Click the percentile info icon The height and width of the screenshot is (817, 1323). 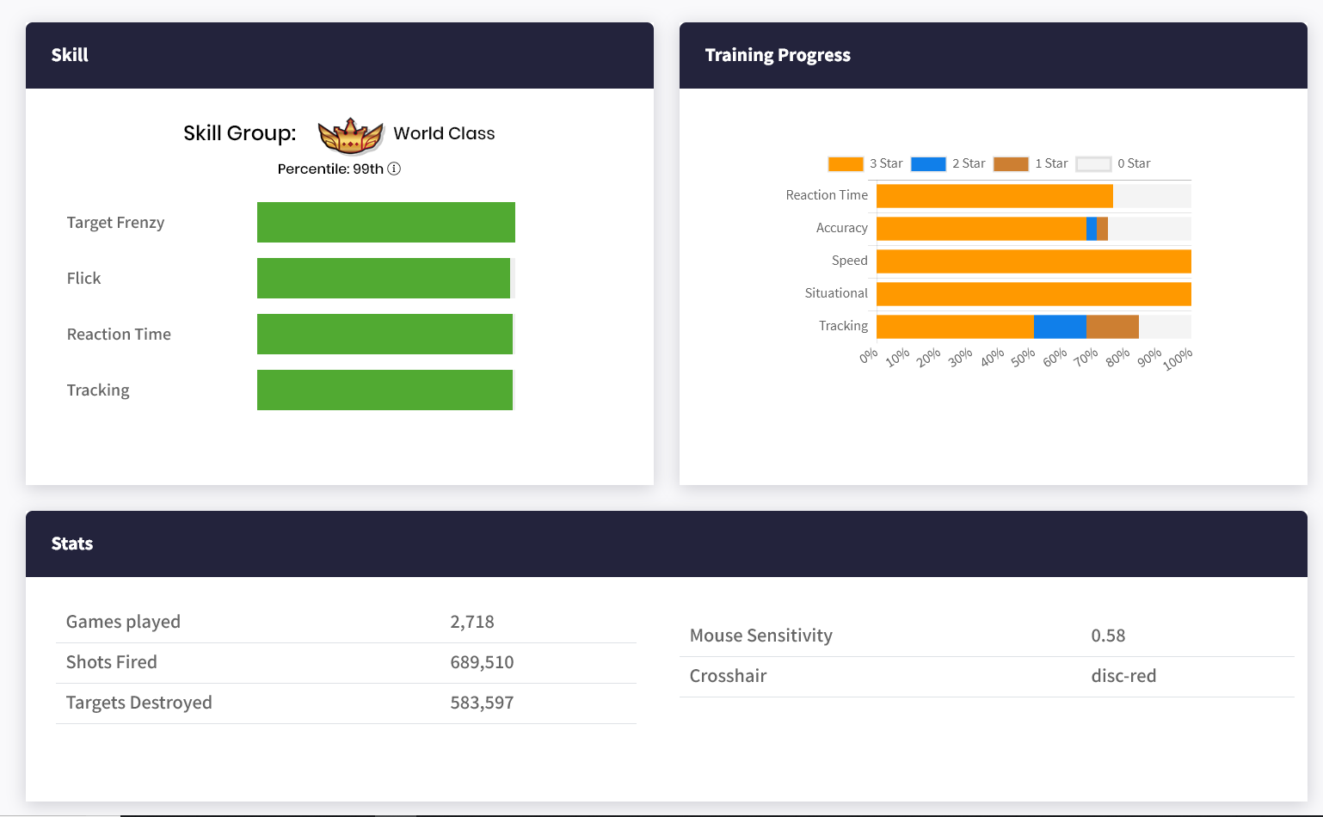pos(394,169)
